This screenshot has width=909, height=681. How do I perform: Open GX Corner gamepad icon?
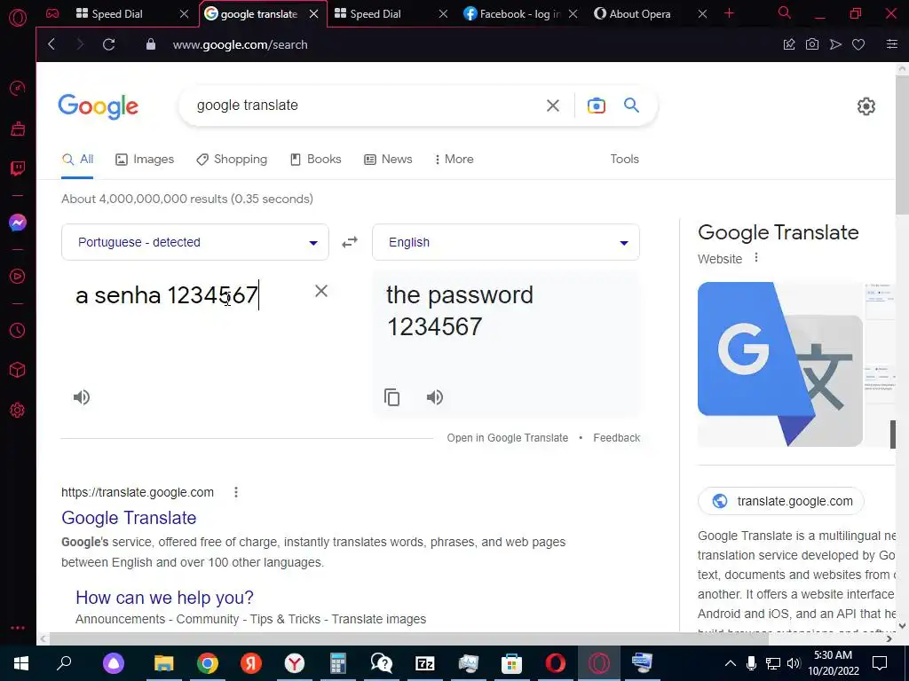coord(52,13)
